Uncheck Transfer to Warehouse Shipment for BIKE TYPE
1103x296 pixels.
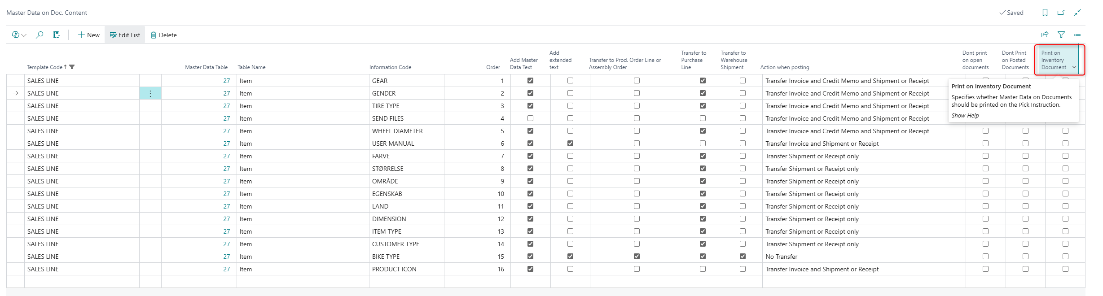pyautogui.click(x=743, y=257)
